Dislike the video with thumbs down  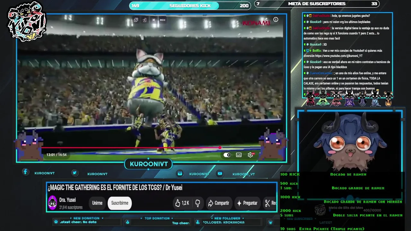[x=198, y=203]
